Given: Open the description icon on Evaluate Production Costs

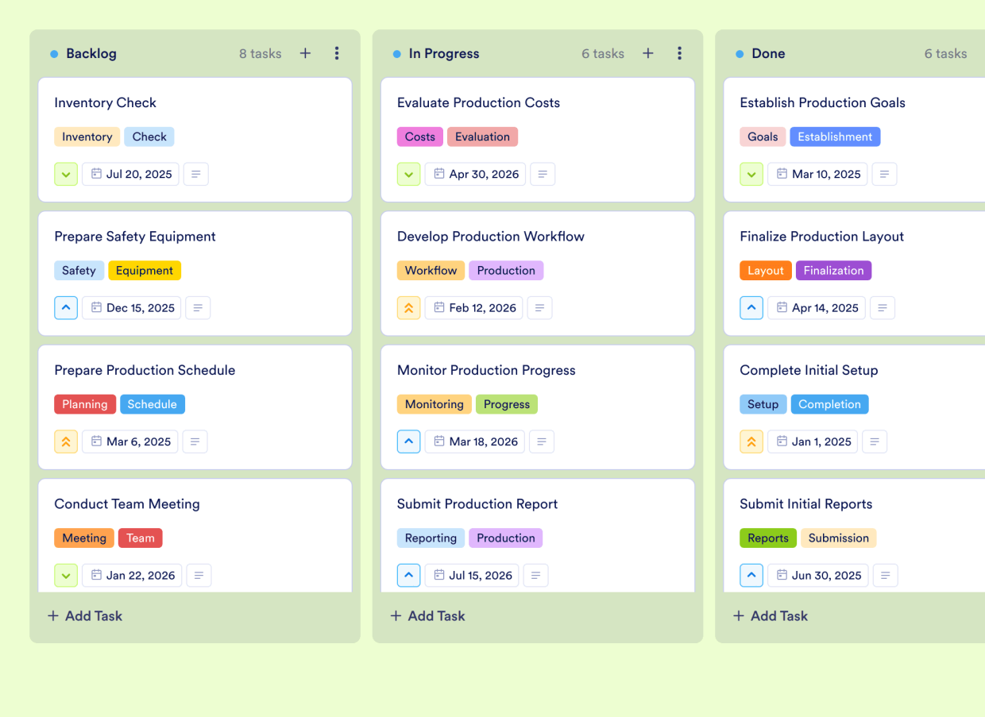Looking at the screenshot, I should click(x=543, y=174).
